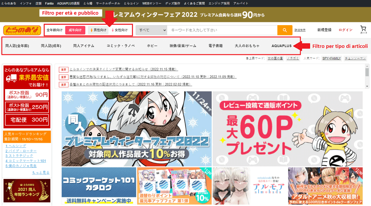Open the 2021 同人年間ランキング banner

(27, 191)
